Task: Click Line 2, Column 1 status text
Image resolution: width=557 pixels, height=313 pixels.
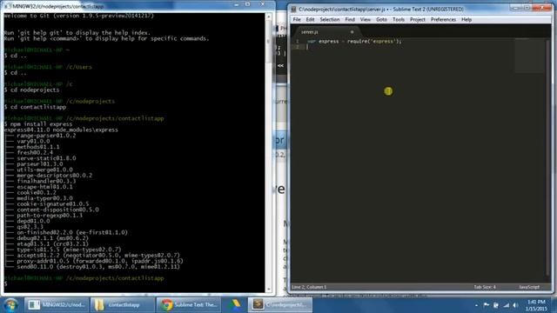Action: tap(309, 287)
